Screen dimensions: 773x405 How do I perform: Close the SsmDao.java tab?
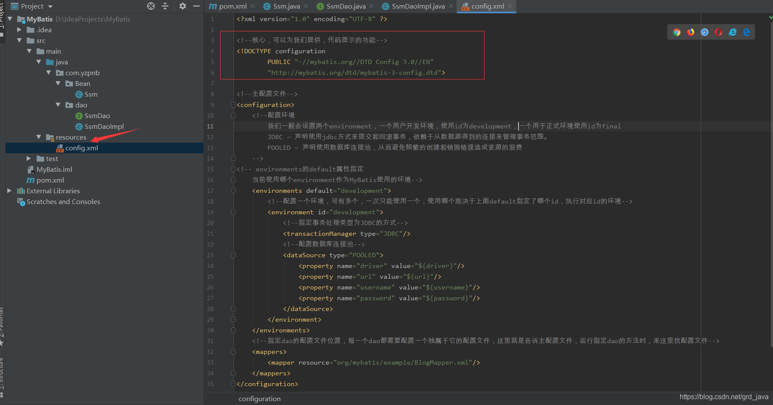(x=371, y=6)
